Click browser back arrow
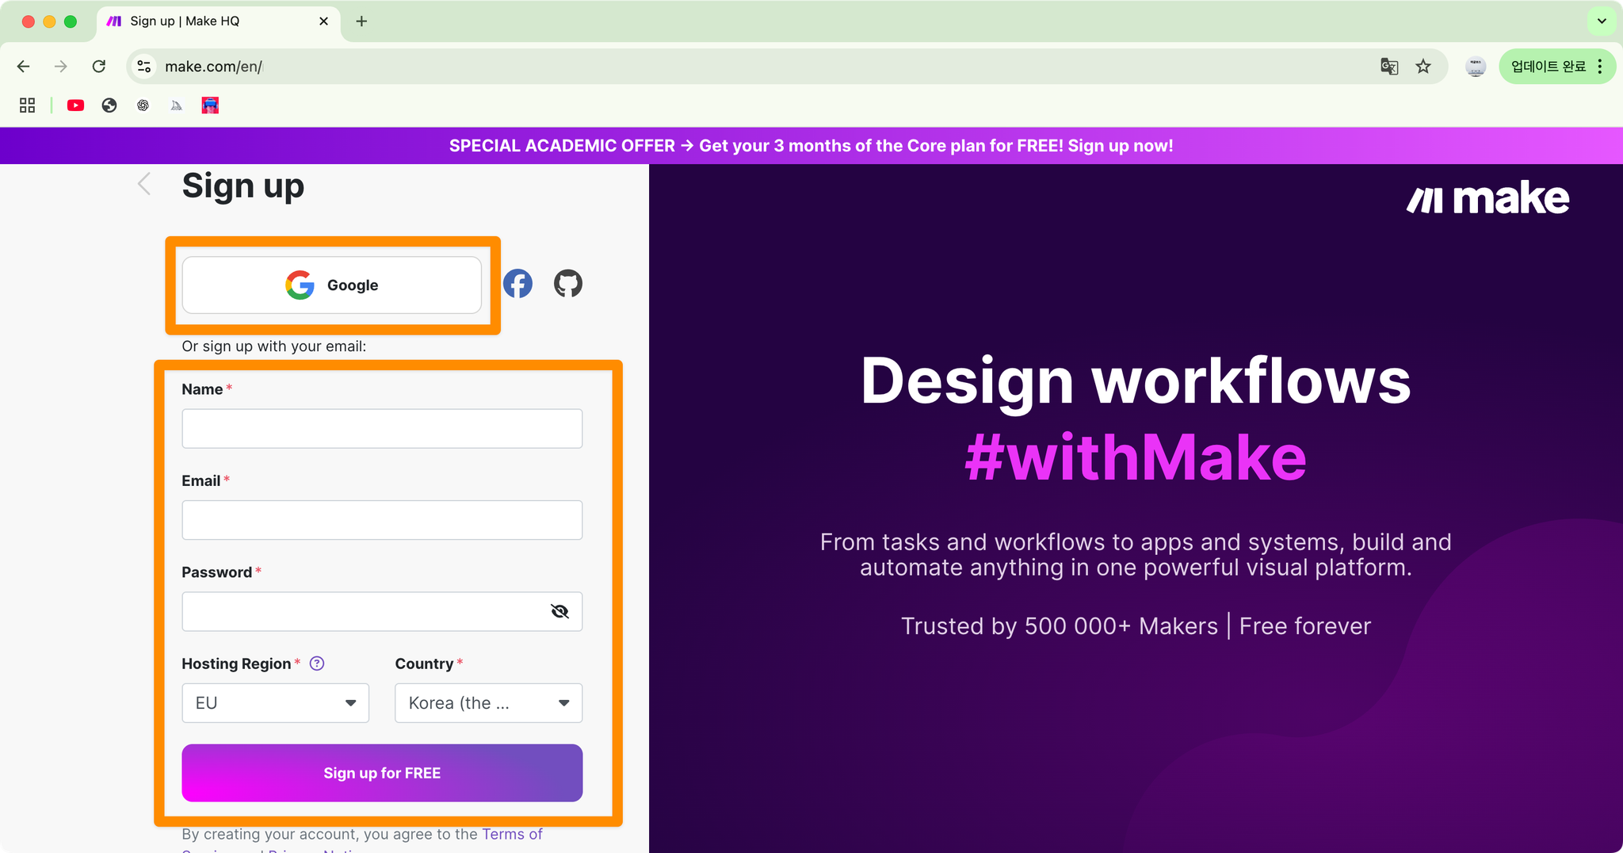 (23, 67)
